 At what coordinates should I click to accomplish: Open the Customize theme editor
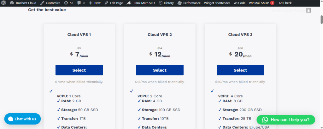coord(50,3)
